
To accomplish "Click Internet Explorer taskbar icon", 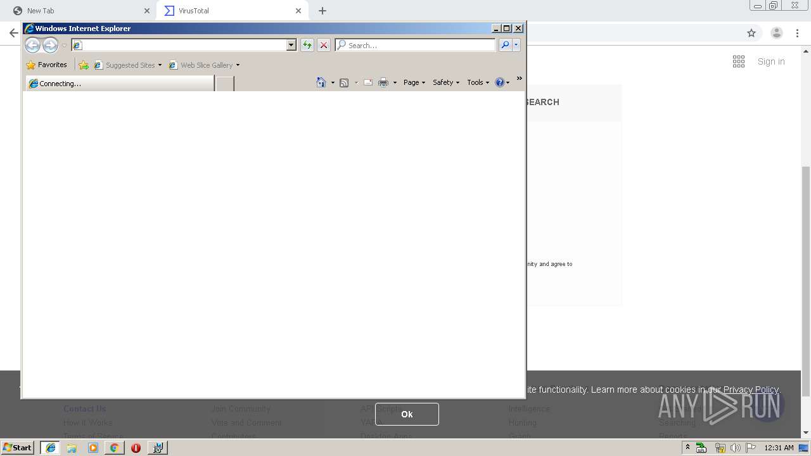I will (x=50, y=448).
